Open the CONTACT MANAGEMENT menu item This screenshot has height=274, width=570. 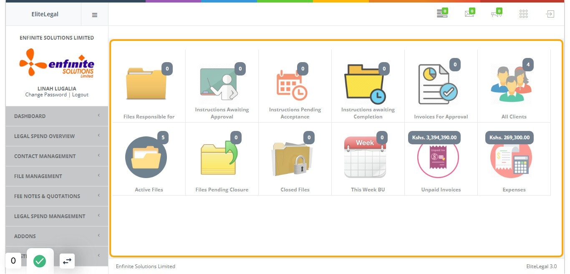(57, 156)
